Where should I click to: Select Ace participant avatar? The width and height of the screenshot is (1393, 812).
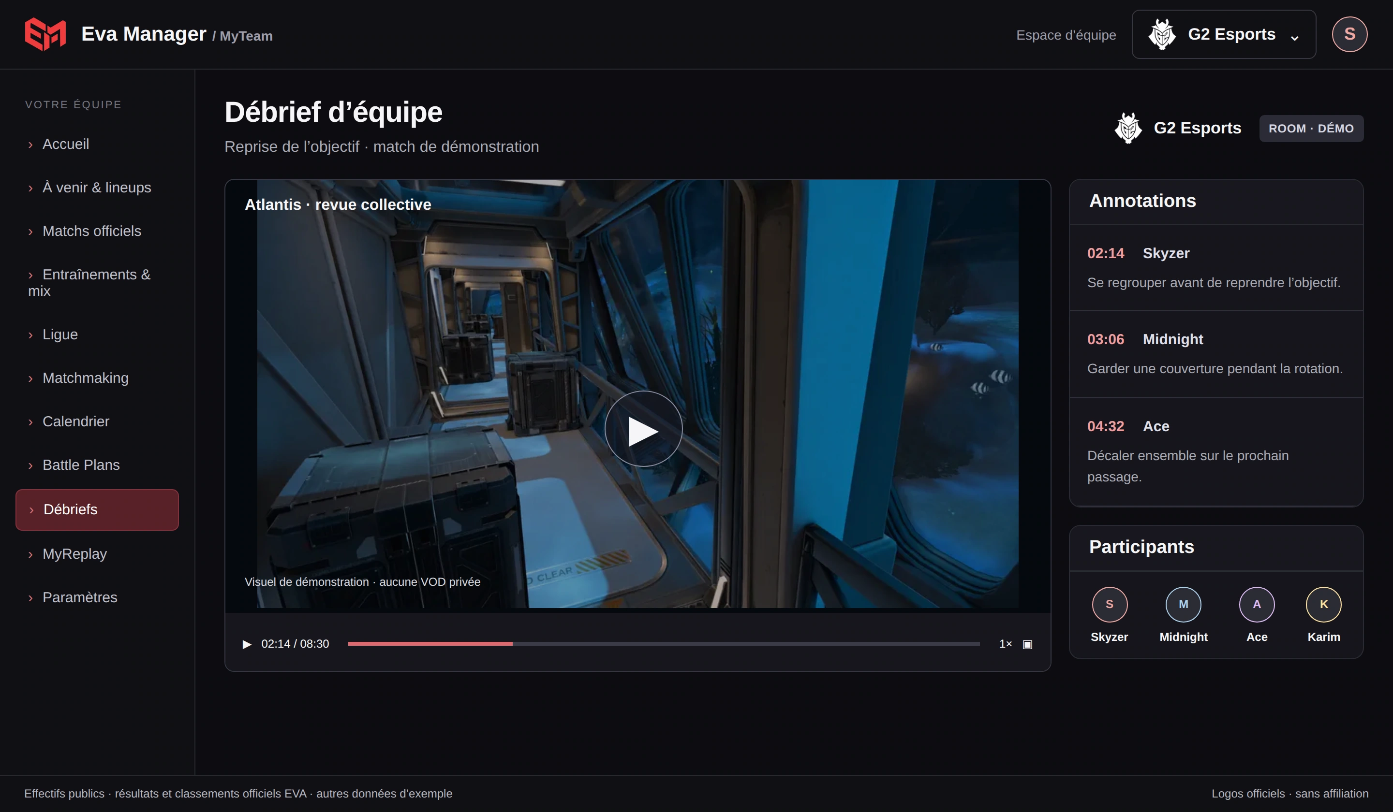click(1257, 604)
